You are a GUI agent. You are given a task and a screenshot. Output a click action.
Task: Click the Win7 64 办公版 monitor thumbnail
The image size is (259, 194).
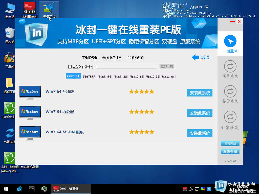pyautogui.click(x=30, y=113)
